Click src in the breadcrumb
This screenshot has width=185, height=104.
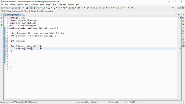[x=27, y=11]
